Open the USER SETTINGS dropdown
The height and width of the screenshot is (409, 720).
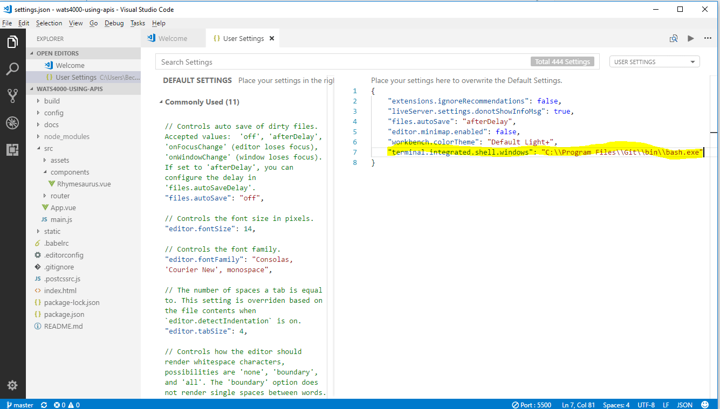[654, 61]
